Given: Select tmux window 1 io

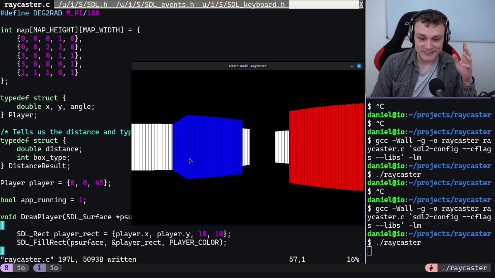Looking at the screenshot, I should point(48,268).
